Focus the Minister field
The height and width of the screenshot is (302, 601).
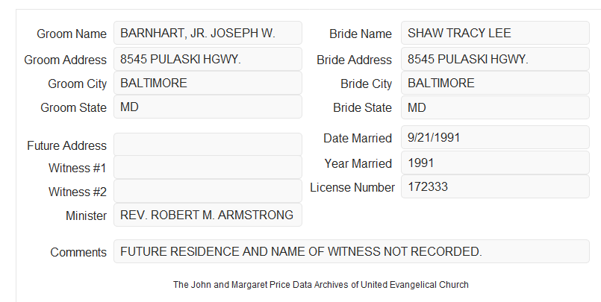point(208,215)
